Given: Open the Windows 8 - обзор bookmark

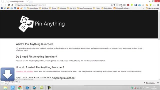Looking at the screenshot, I should [121, 8].
